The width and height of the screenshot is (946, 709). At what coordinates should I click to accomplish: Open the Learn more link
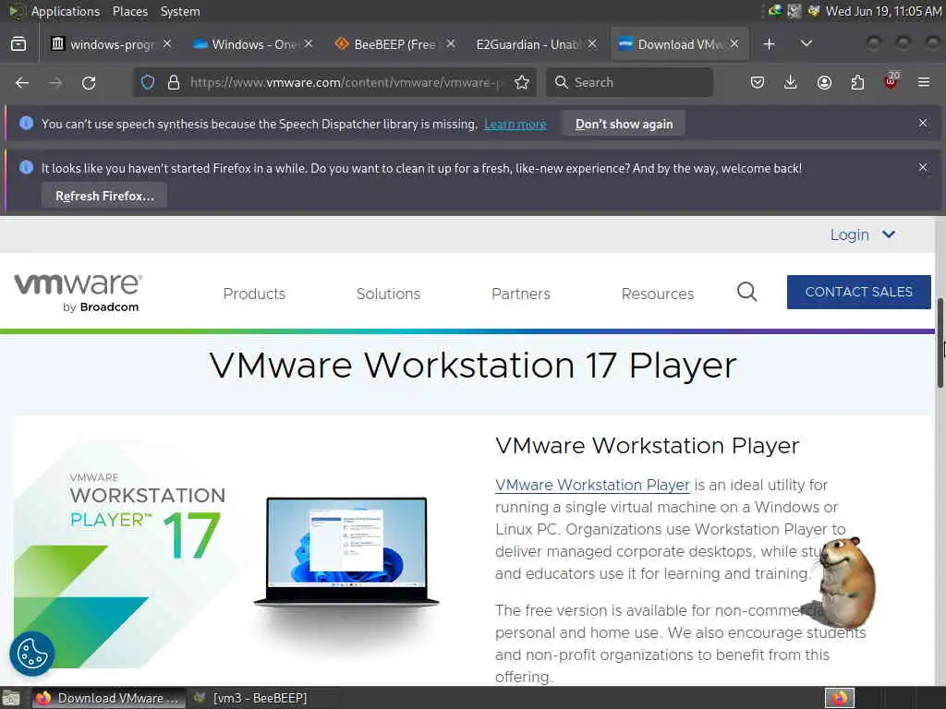click(515, 125)
